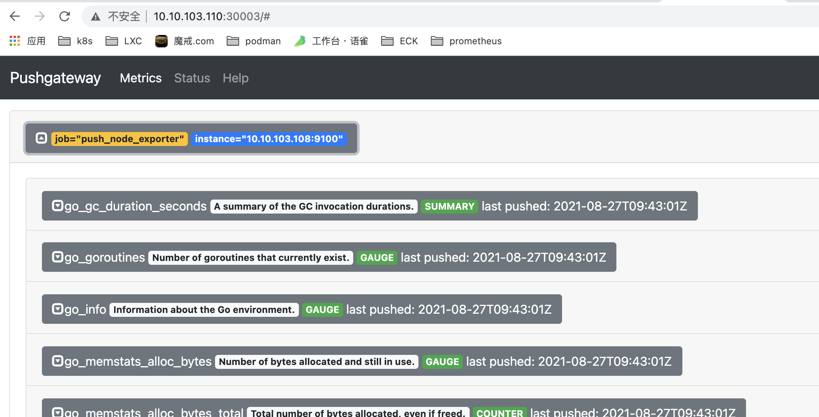Click the not-secure warning icon
This screenshot has width=819, height=417.
pos(95,16)
